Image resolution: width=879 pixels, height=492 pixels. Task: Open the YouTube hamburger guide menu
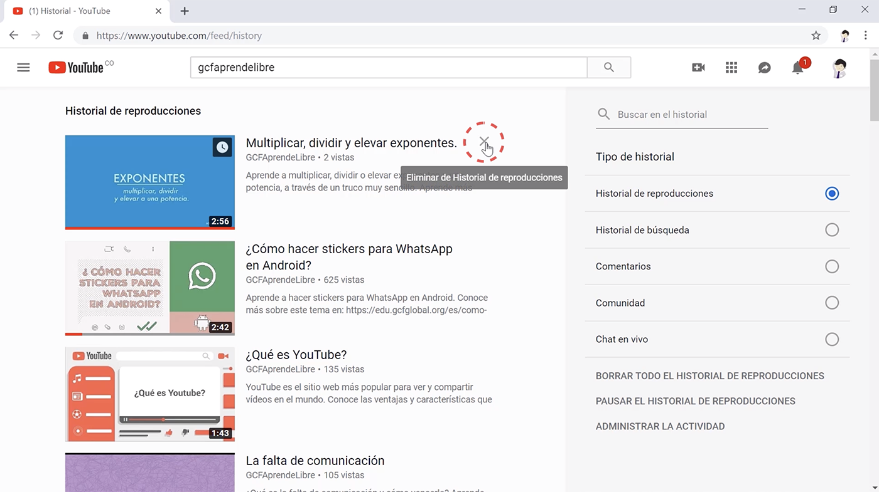(x=23, y=68)
